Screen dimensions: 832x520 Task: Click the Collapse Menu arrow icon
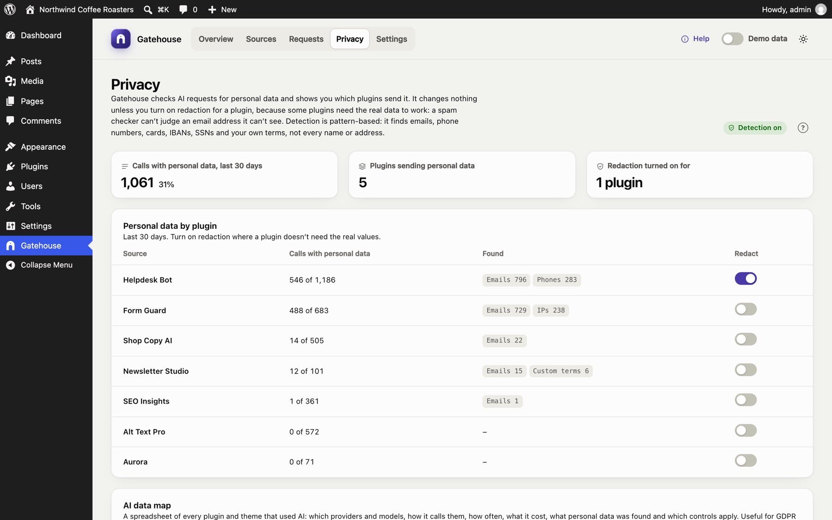pos(11,265)
